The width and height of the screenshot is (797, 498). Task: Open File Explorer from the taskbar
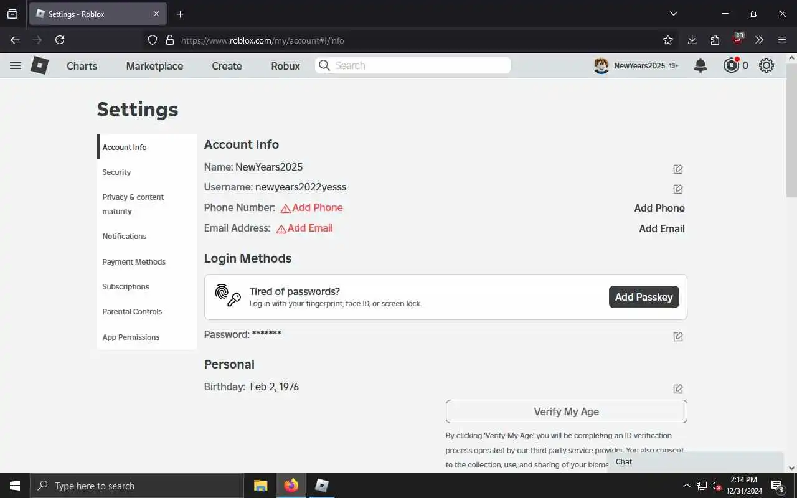(x=261, y=486)
